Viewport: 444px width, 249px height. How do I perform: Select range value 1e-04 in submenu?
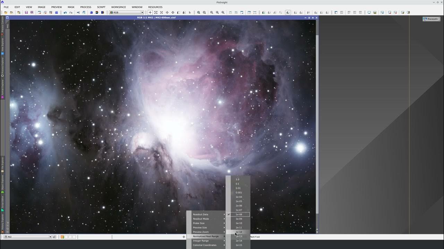tap(238, 197)
